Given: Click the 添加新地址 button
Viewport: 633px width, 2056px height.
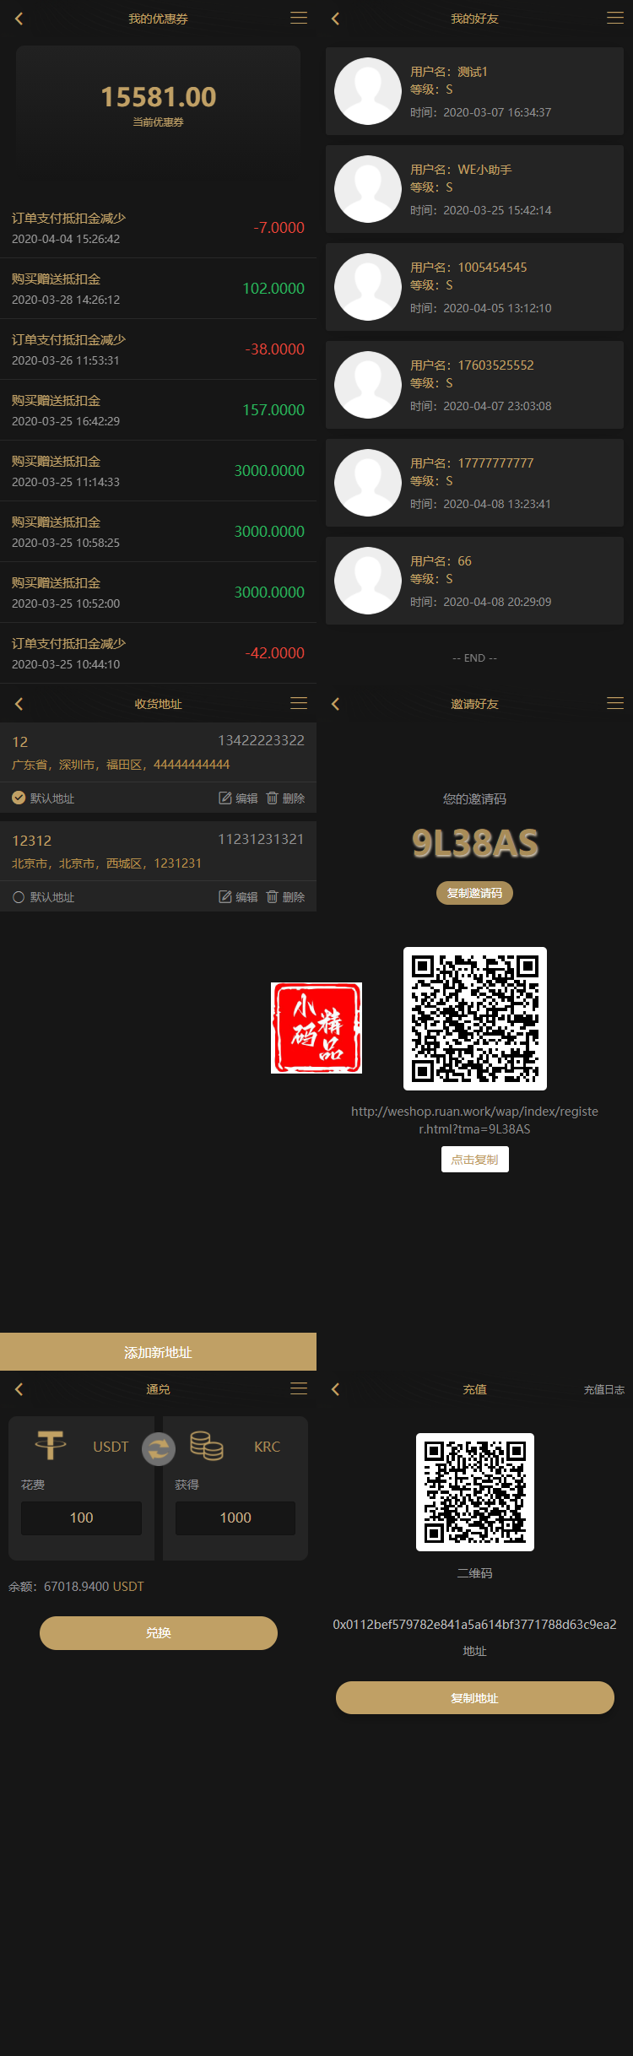Looking at the screenshot, I should pos(158,1352).
